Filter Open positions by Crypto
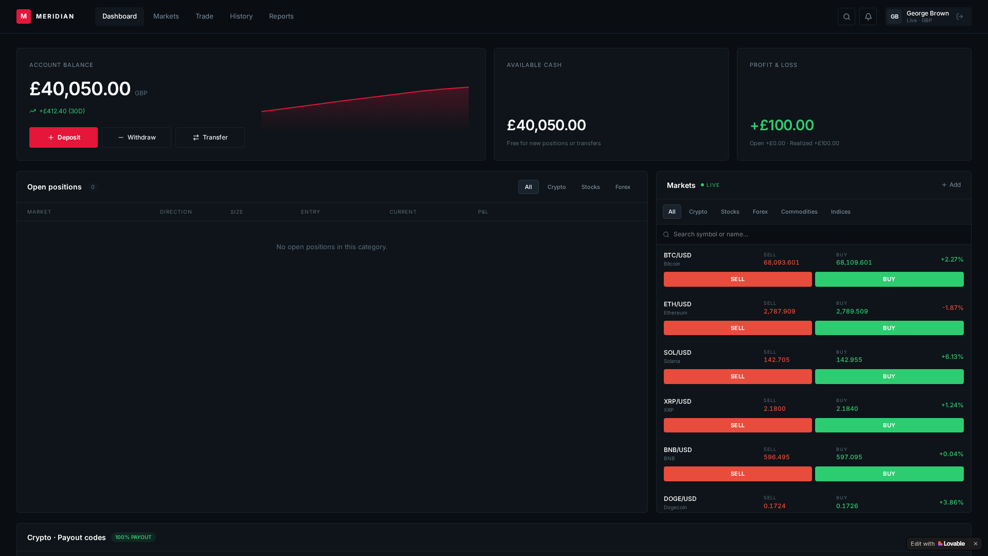Screen dimensions: 988x556 (557, 187)
